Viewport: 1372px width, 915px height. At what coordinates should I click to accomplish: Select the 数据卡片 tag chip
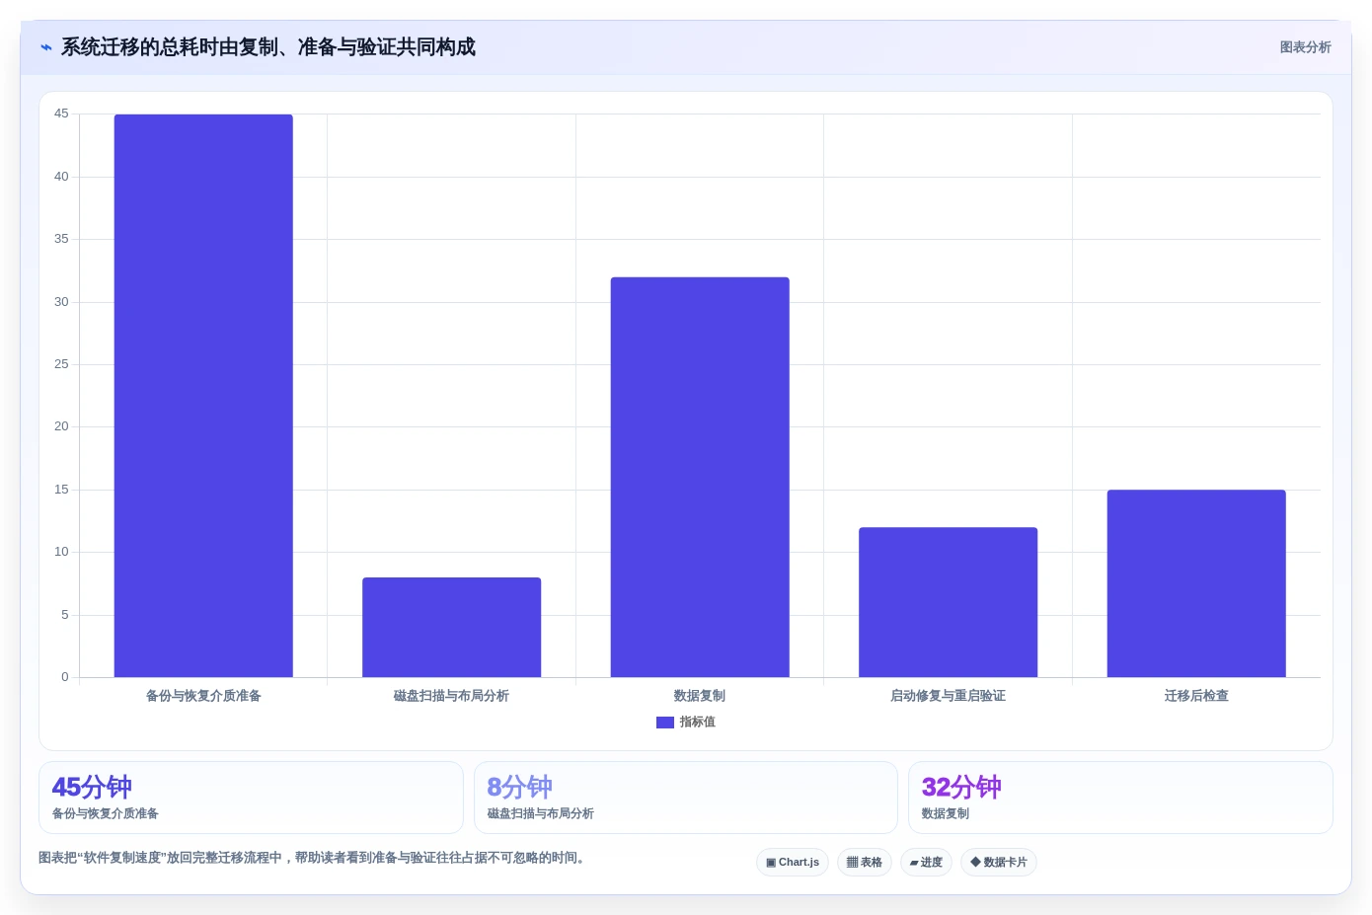click(999, 863)
